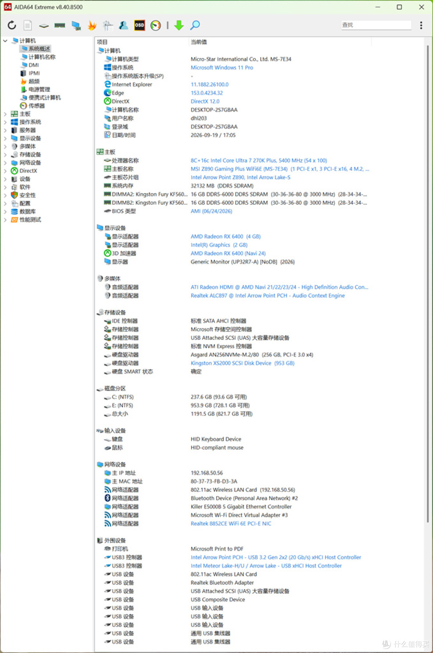Screen dimensions: 433x653
Task: Open the preferences checklist toolbar icon
Action: [108, 26]
